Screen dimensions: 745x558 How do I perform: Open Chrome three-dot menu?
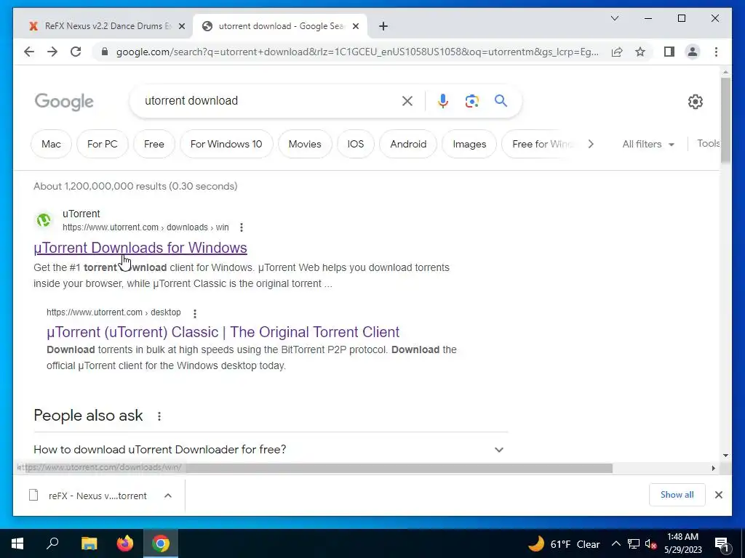[x=716, y=52]
